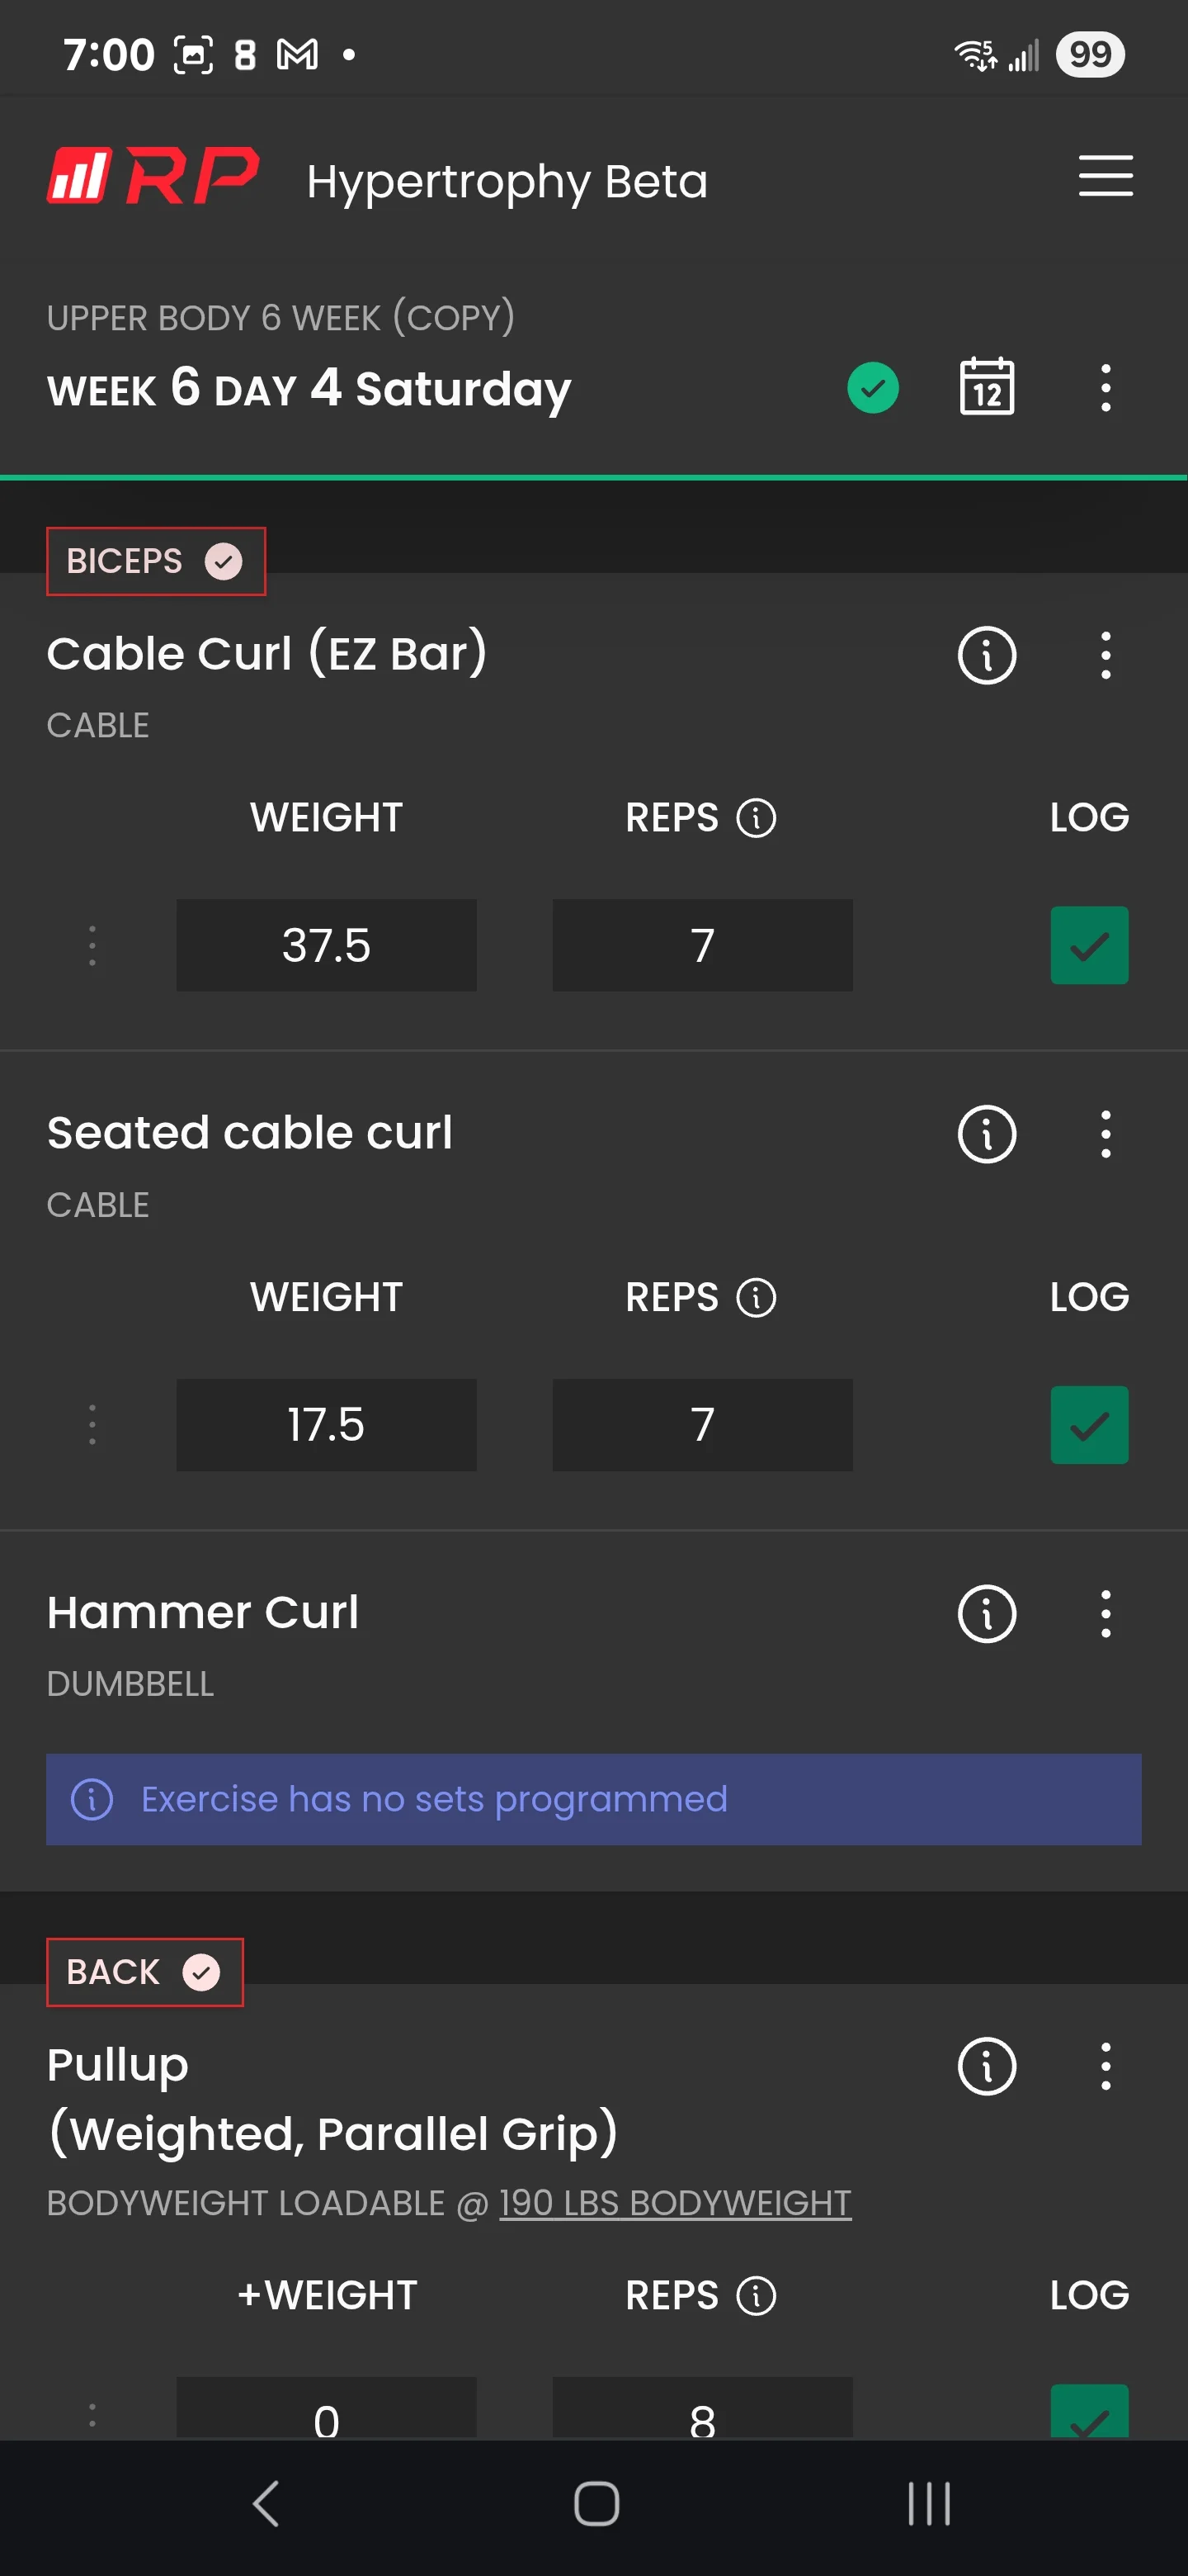1188x2576 pixels.
Task: Toggle the log checkbox for Cable Curl set
Action: (1089, 946)
